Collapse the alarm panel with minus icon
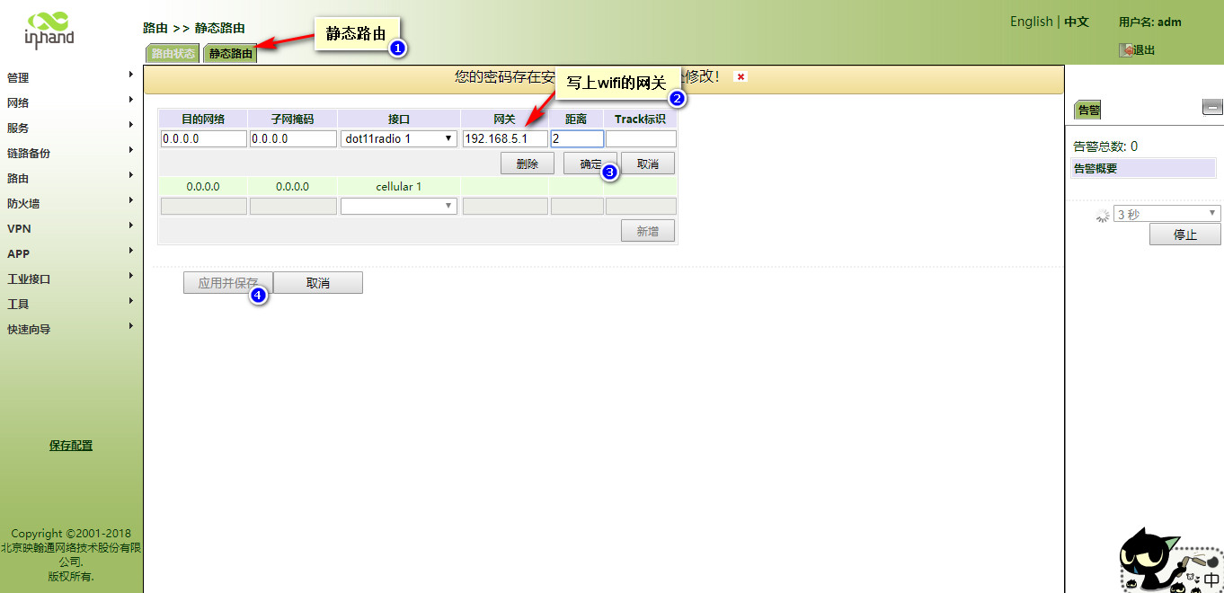 click(1212, 108)
